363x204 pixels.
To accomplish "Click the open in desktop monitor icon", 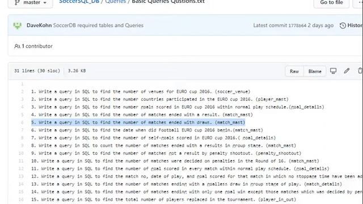I will pyautogui.click(x=333, y=71).
